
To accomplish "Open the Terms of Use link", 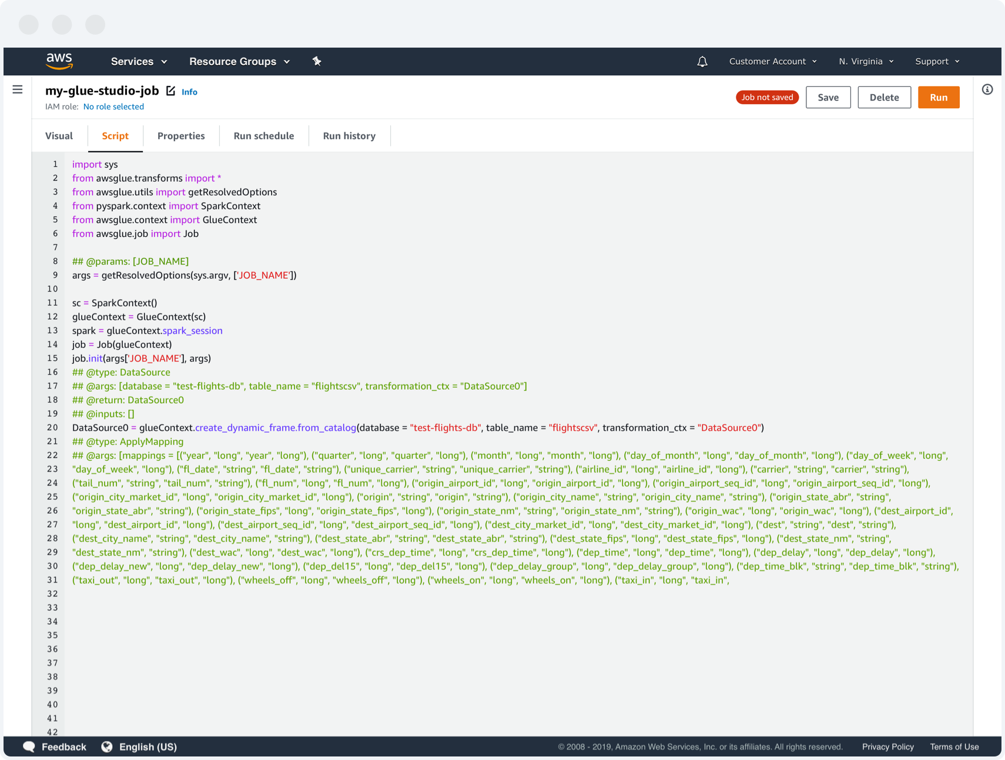I will click(x=954, y=746).
